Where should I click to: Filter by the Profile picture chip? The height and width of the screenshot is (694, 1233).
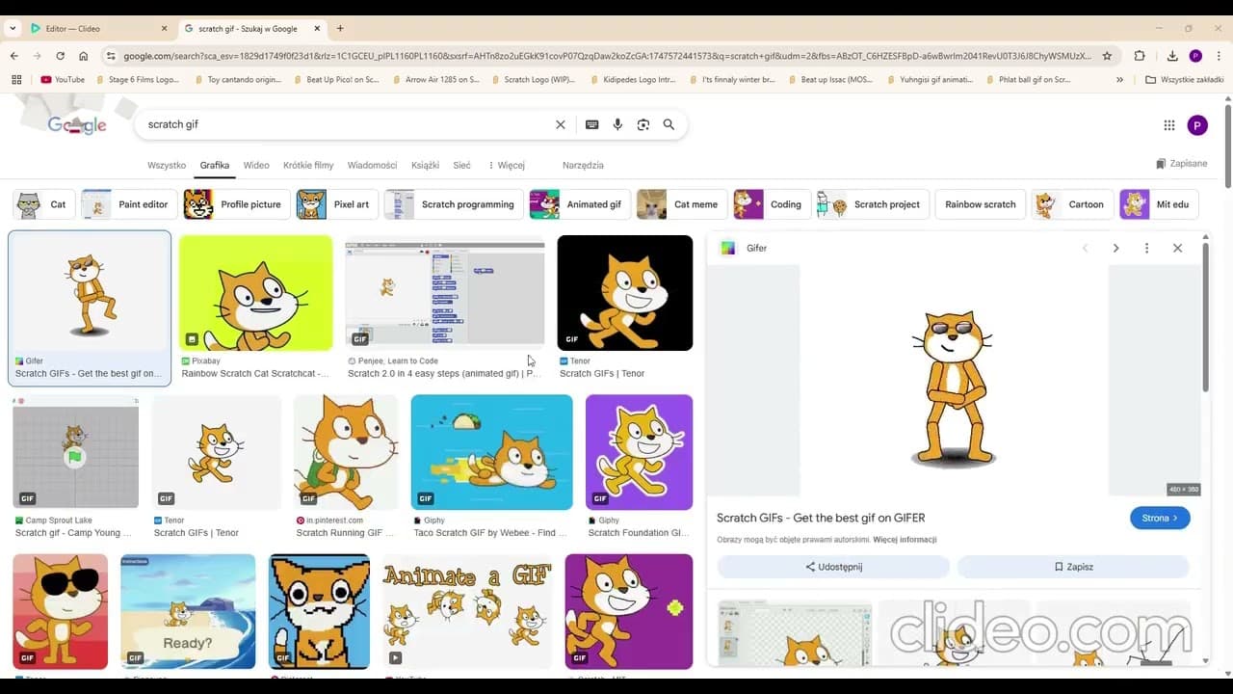click(237, 204)
